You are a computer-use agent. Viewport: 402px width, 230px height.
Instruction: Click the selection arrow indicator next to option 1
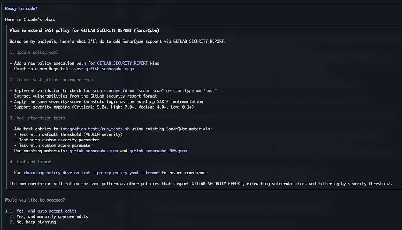coord(6,211)
